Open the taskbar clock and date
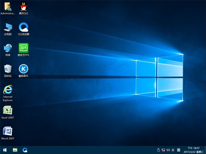206x154 pixels. pos(193,150)
